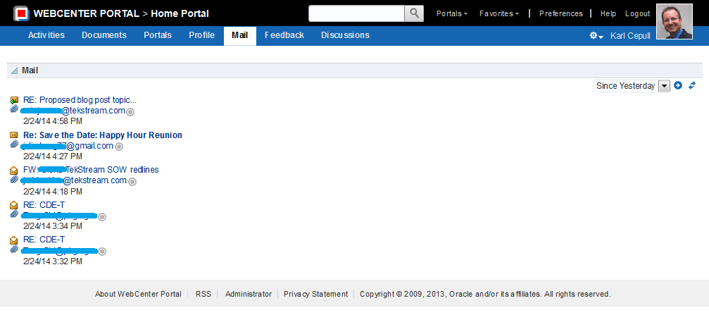
Task: Click the WebCenter Portal red logo icon
Action: point(21,13)
